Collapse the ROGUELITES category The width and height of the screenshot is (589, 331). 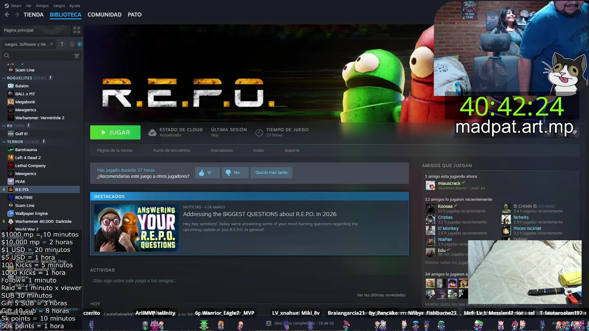click(4, 78)
